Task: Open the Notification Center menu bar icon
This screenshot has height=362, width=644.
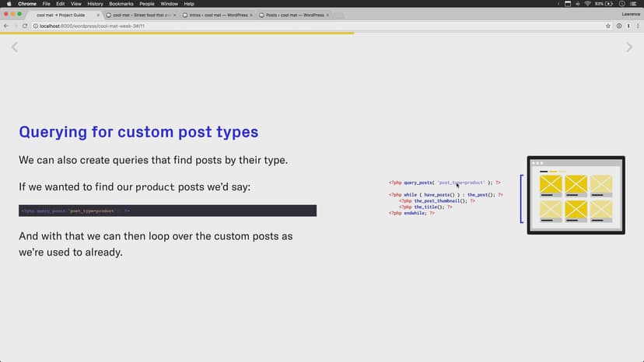Action: click(x=637, y=4)
